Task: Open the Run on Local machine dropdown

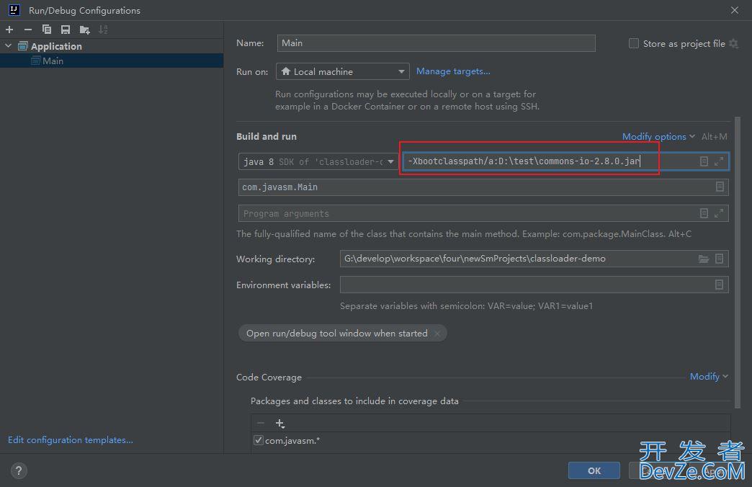Action: click(342, 71)
